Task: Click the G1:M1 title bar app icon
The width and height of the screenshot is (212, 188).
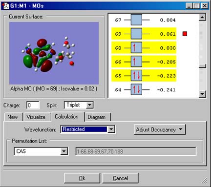Action: 5,6
